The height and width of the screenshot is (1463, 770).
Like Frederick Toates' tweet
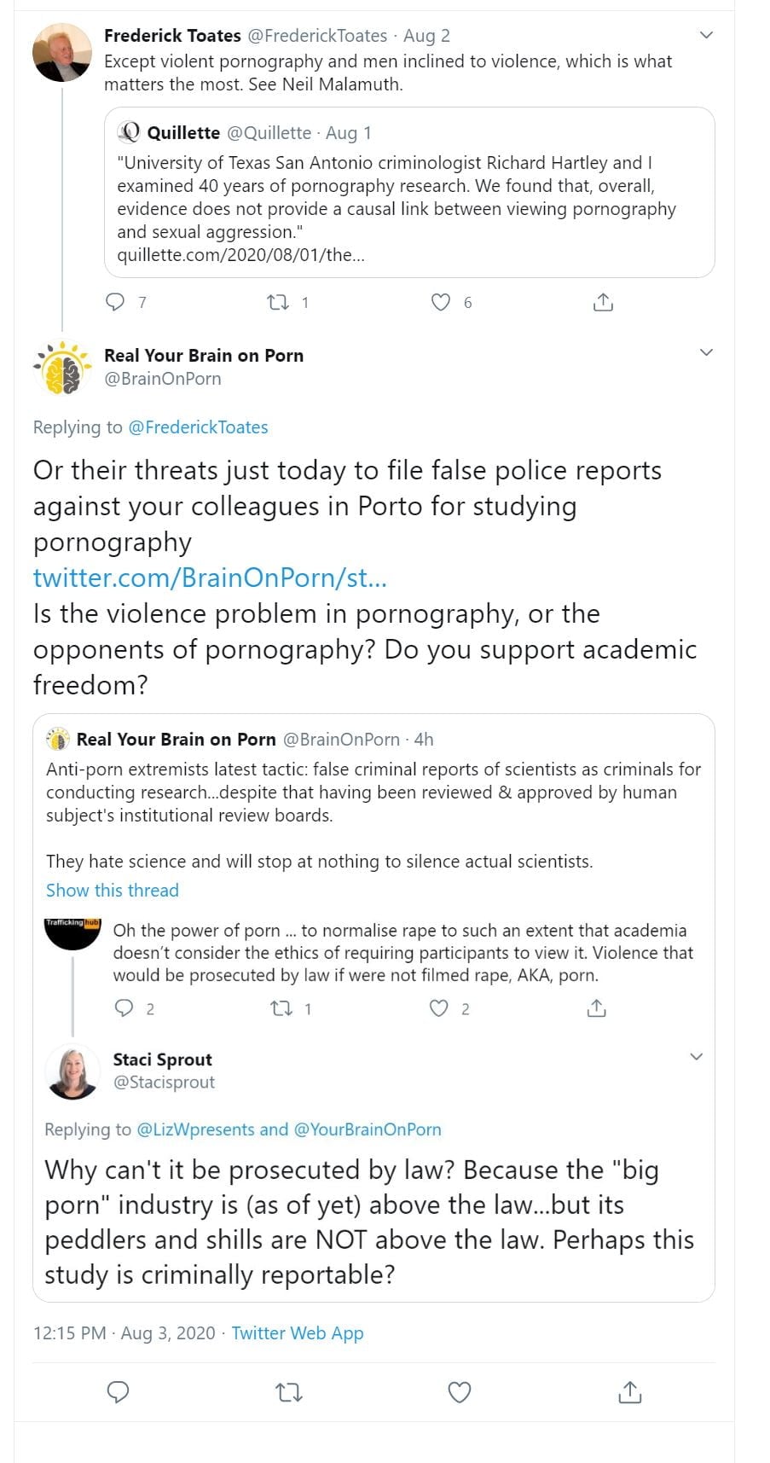coord(440,302)
